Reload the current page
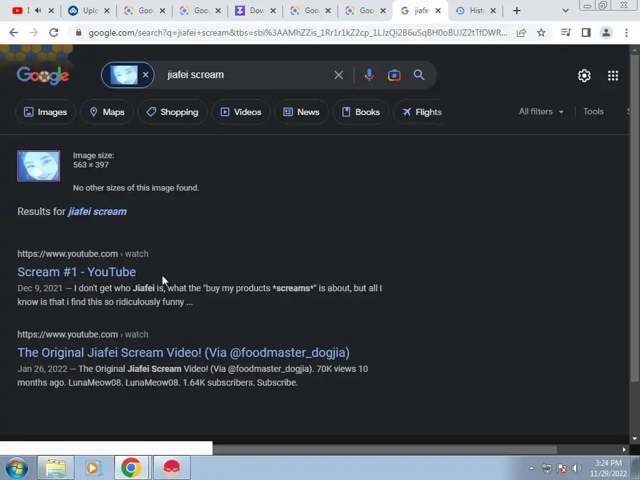The image size is (640, 480). point(54,32)
